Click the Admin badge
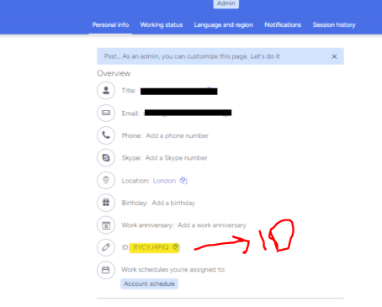Image resolution: width=382 pixels, height=307 pixels. pyautogui.click(x=226, y=3)
